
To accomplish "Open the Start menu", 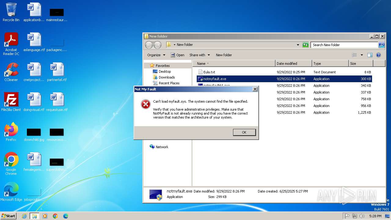I will (x=9, y=216).
